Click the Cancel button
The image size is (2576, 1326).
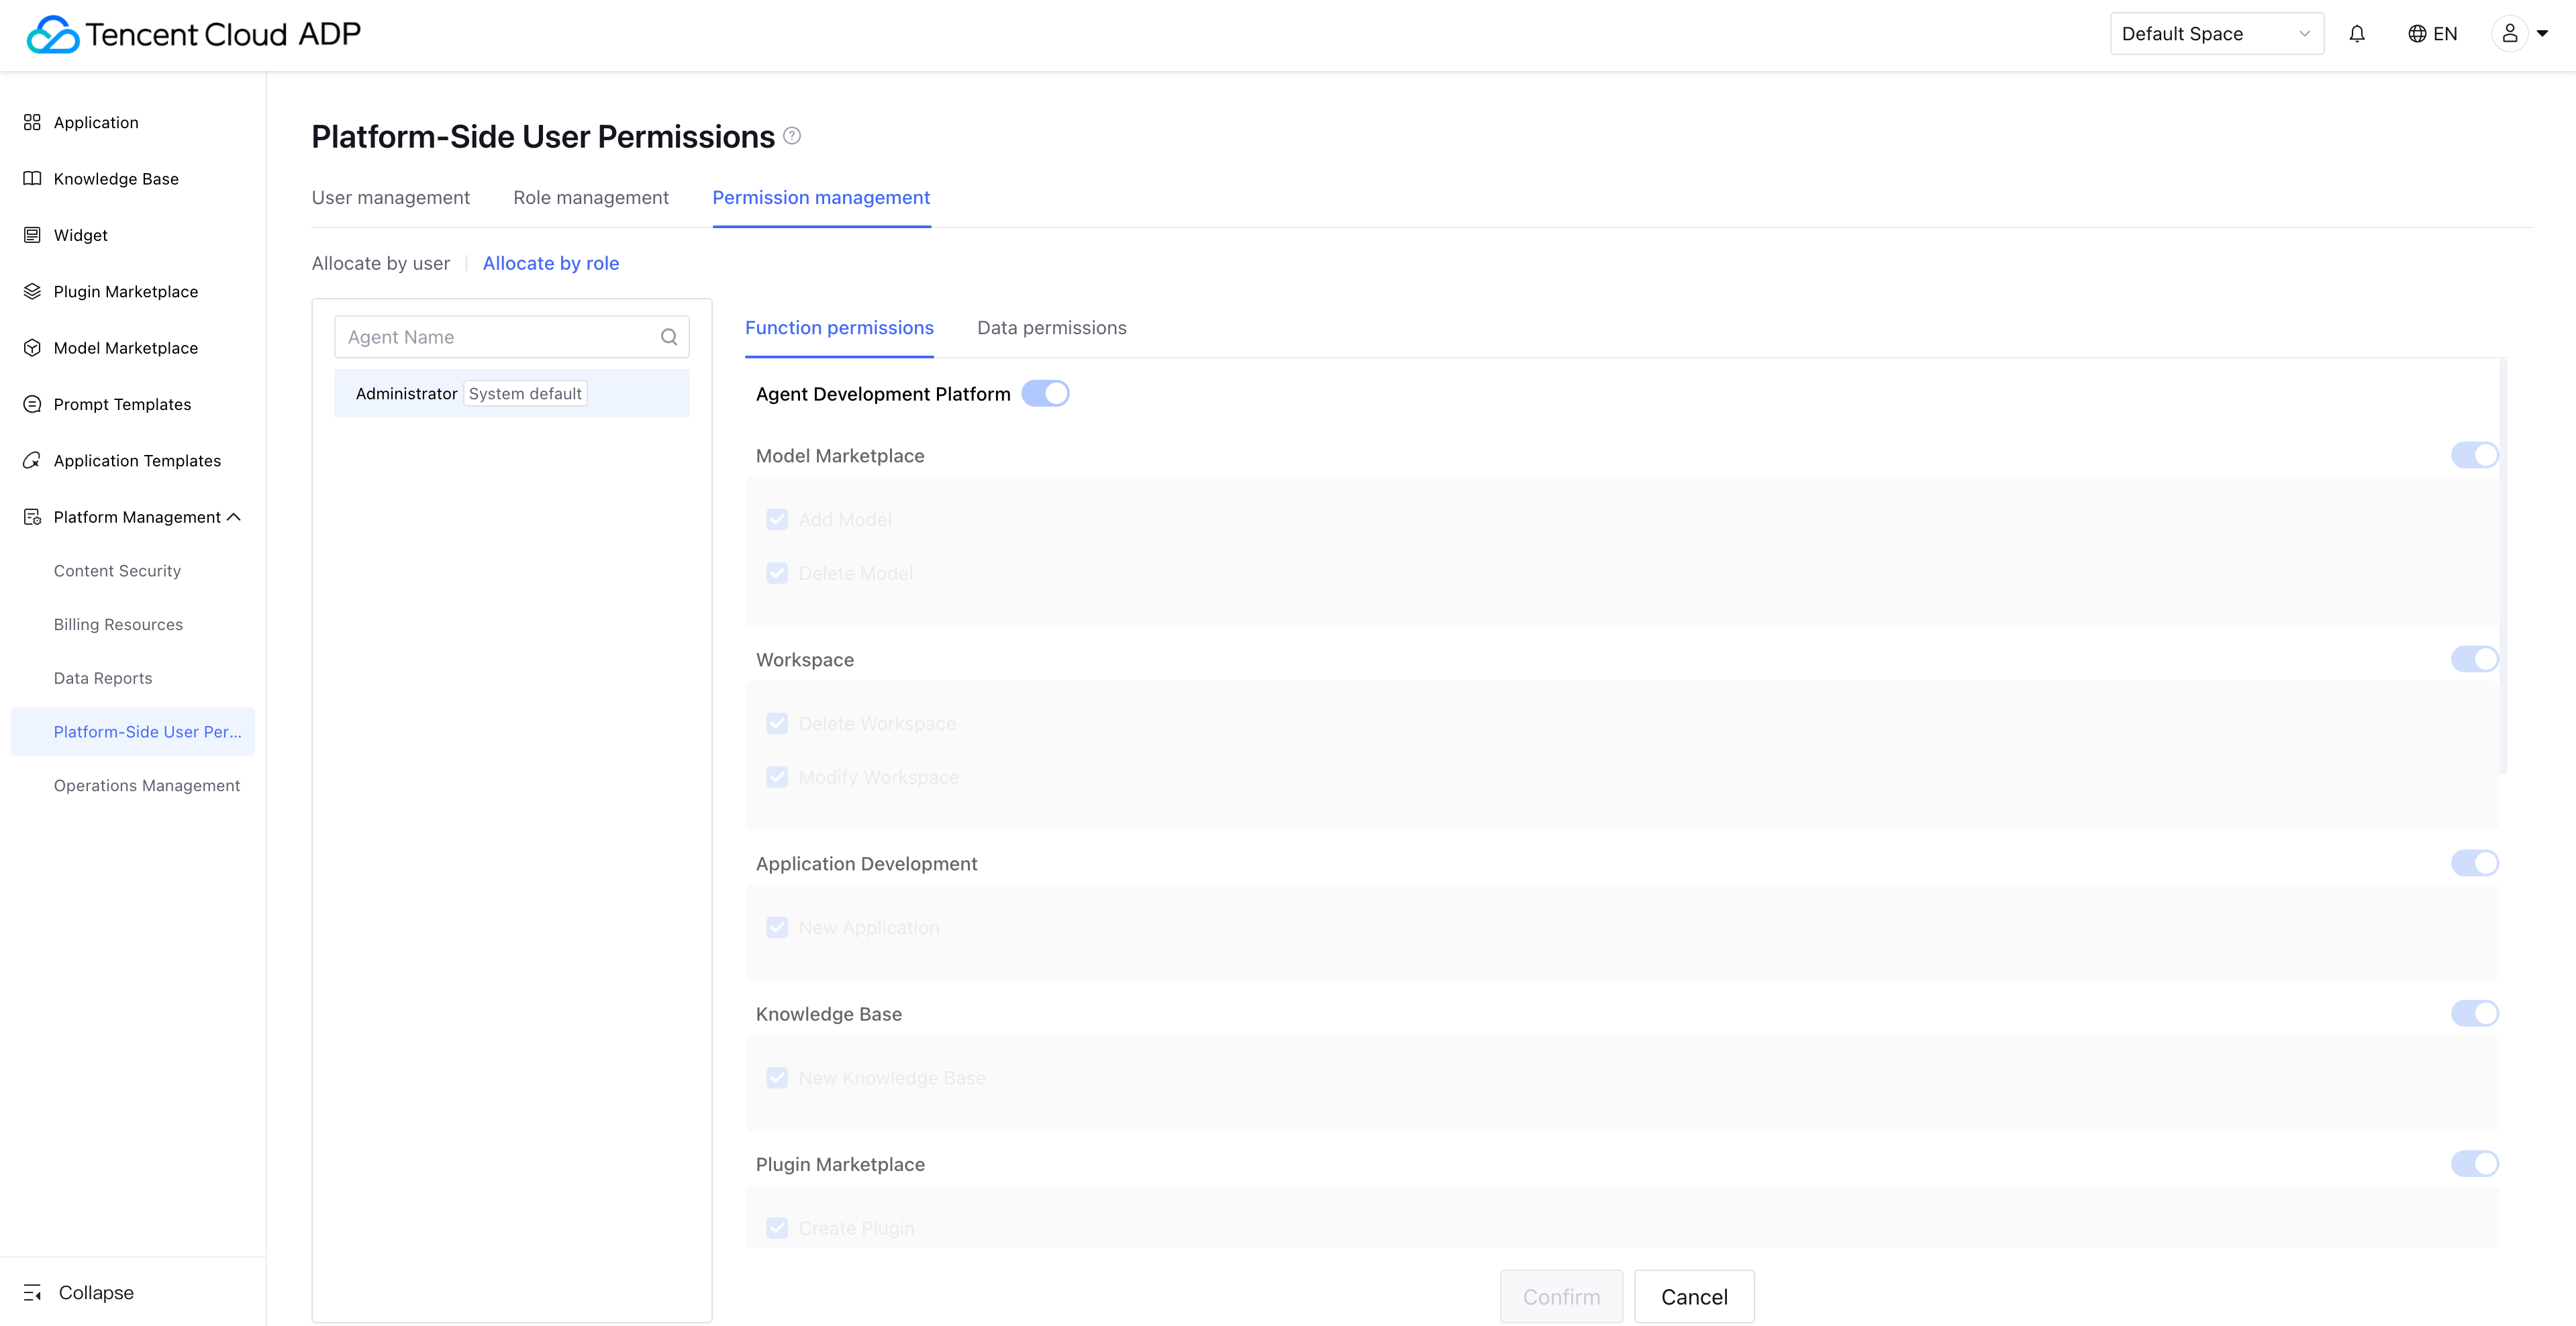(x=1693, y=1297)
